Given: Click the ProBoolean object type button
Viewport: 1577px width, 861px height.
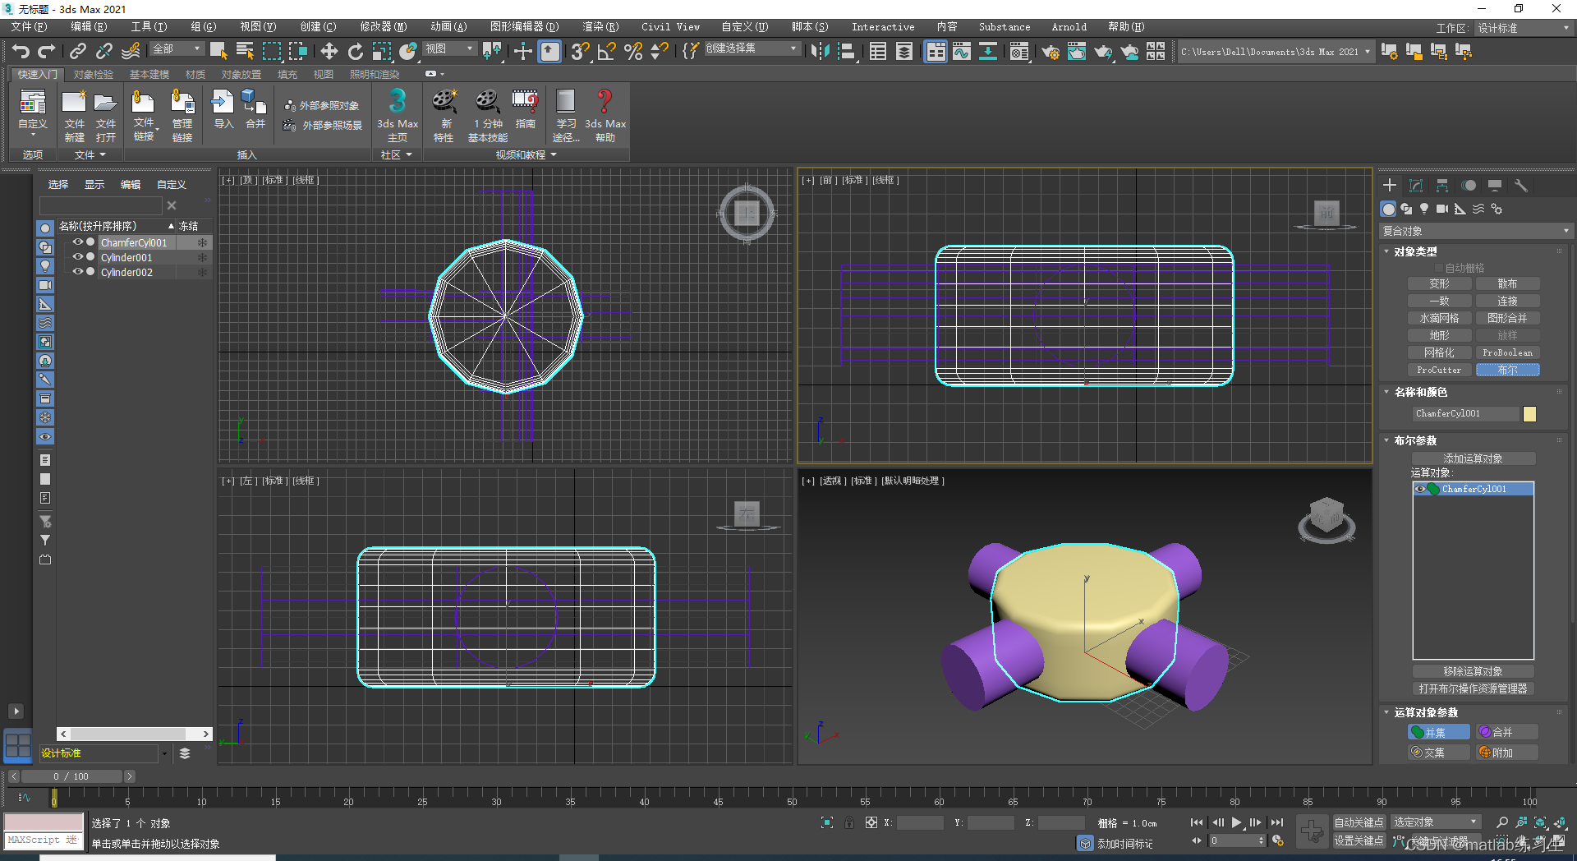Looking at the screenshot, I should click(x=1507, y=352).
